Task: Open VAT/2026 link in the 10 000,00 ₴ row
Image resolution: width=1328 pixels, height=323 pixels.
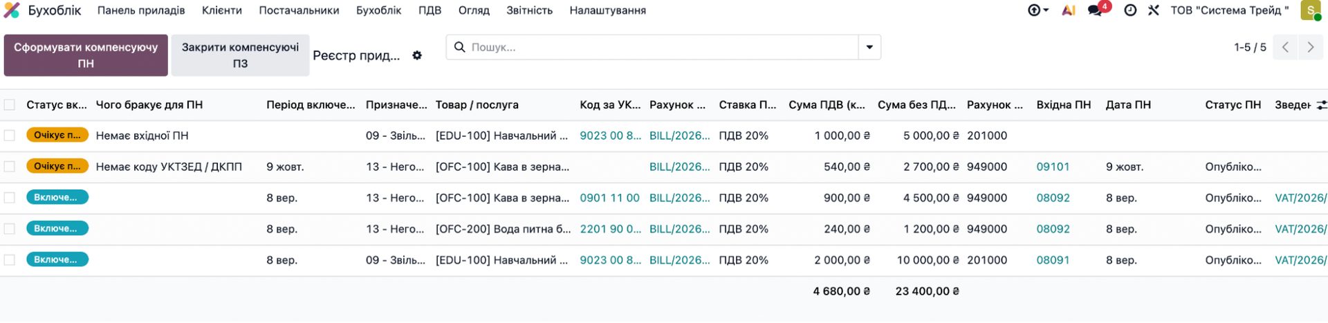Action: coord(1300,260)
